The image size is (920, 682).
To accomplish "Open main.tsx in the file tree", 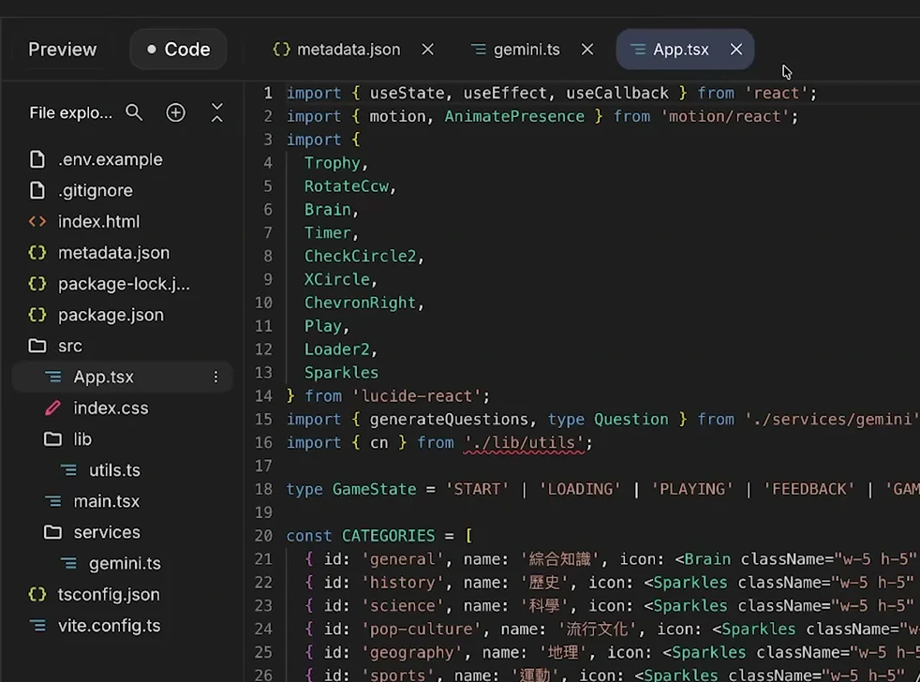I will click(x=106, y=501).
